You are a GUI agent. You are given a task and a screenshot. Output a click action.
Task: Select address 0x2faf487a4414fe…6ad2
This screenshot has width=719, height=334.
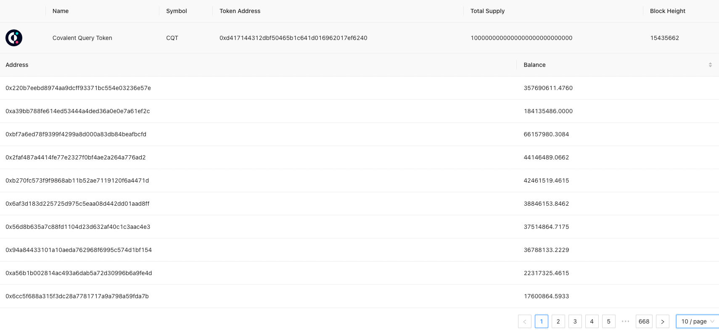click(76, 157)
